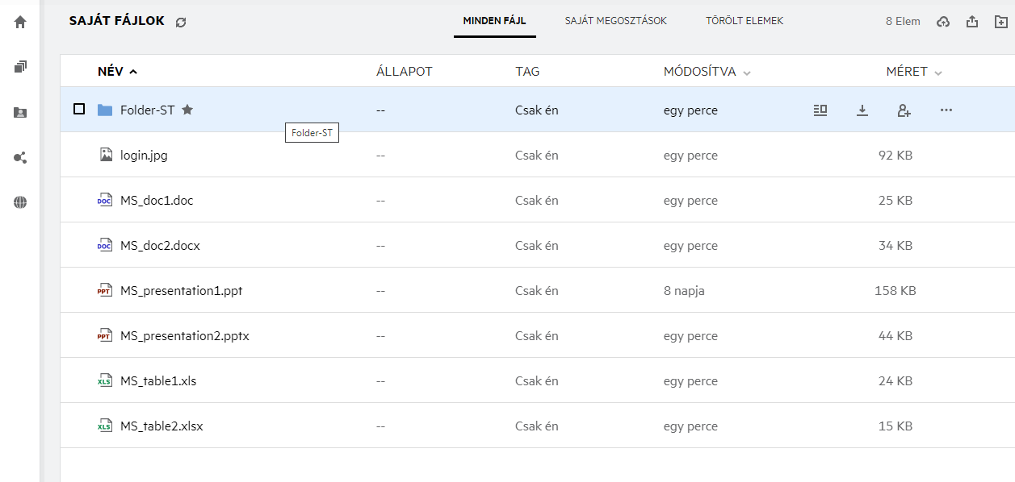Tick the checkbox beside Folder-ST
The height and width of the screenshot is (482, 1015).
click(79, 109)
